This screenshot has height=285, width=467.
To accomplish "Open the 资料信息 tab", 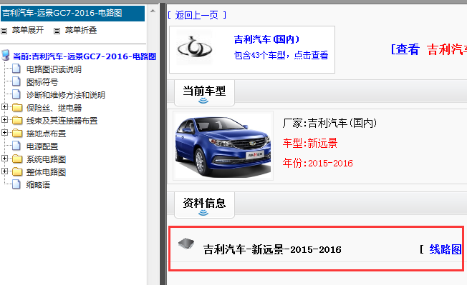I will click(x=204, y=205).
